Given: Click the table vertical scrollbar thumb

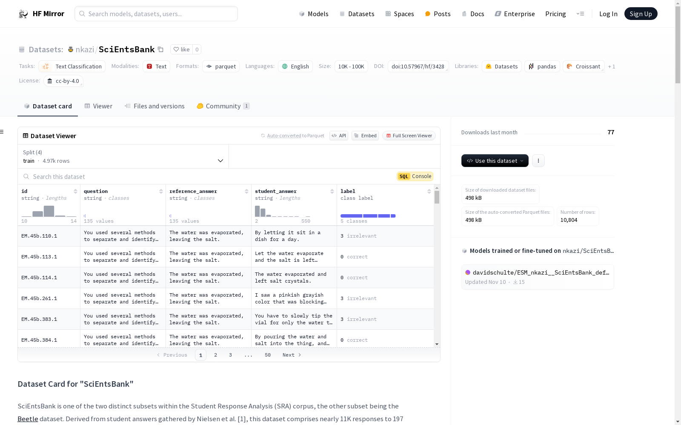Looking at the screenshot, I should (437, 197).
